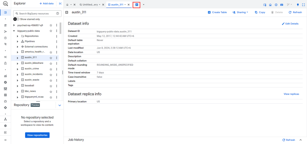307x144 pixels.
Task: Star the bigquery-public-data project
Action: [x=51, y=31]
